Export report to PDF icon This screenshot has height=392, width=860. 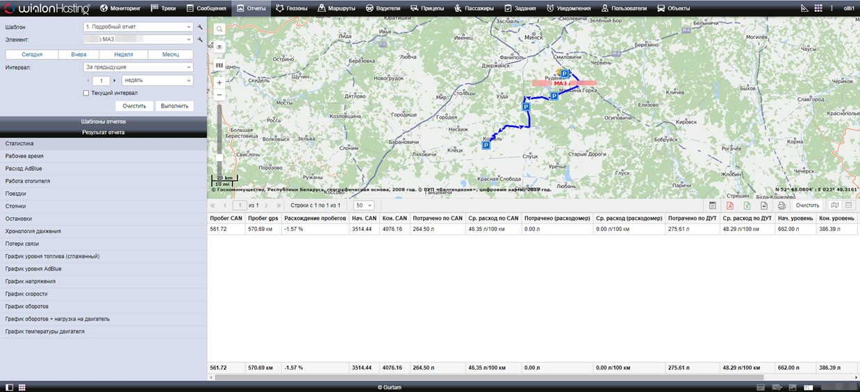coord(730,205)
